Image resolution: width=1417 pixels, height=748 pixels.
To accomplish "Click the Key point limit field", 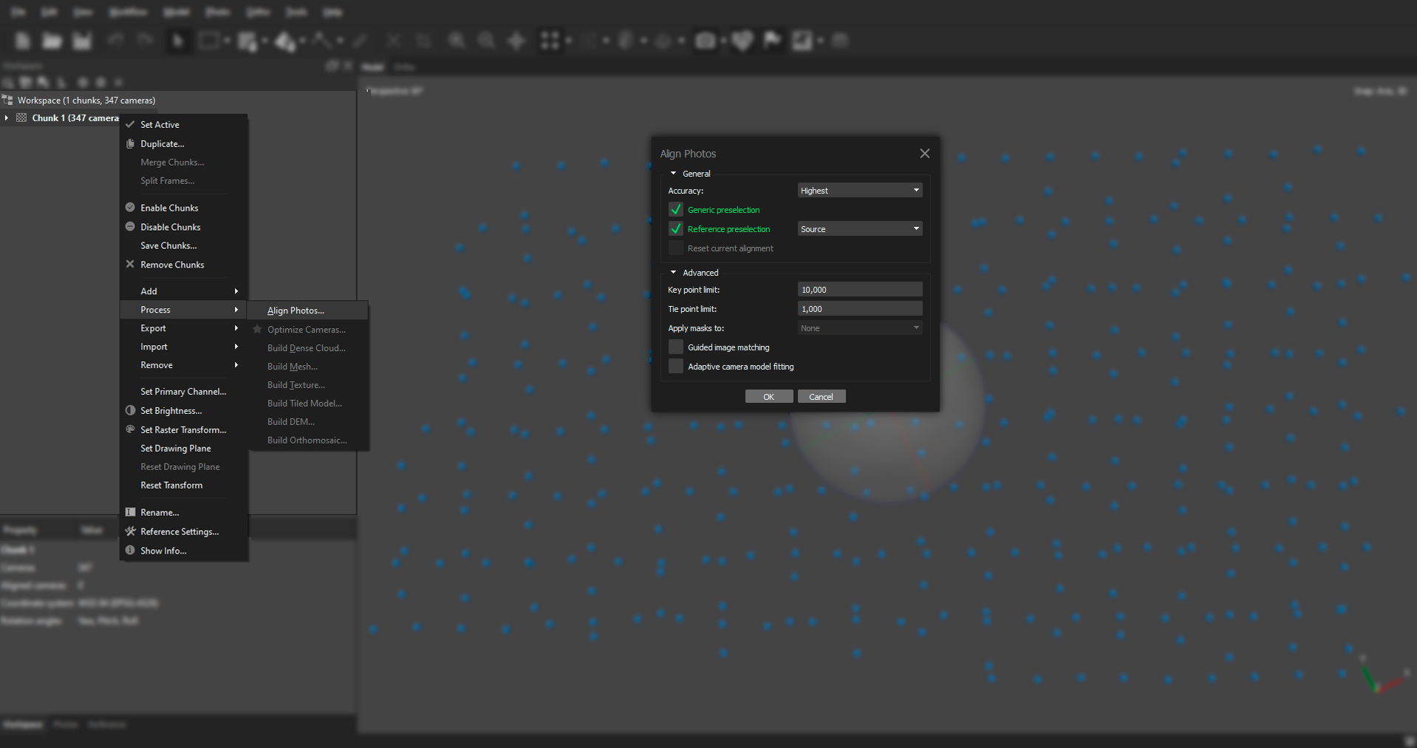I will click(860, 290).
